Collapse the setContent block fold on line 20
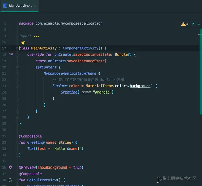202x186 pixels. coord(17,67)
